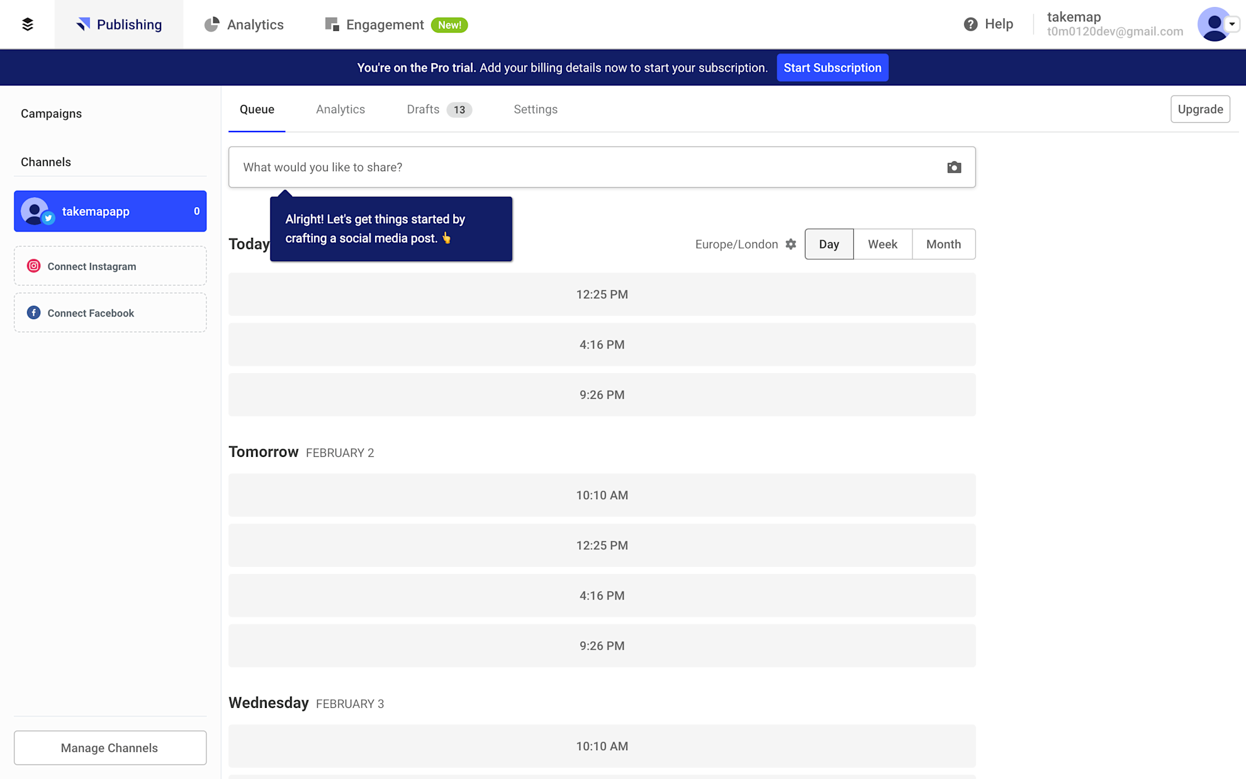Click the FEBRUARY 2 date label
This screenshot has width=1246, height=779.
340,453
